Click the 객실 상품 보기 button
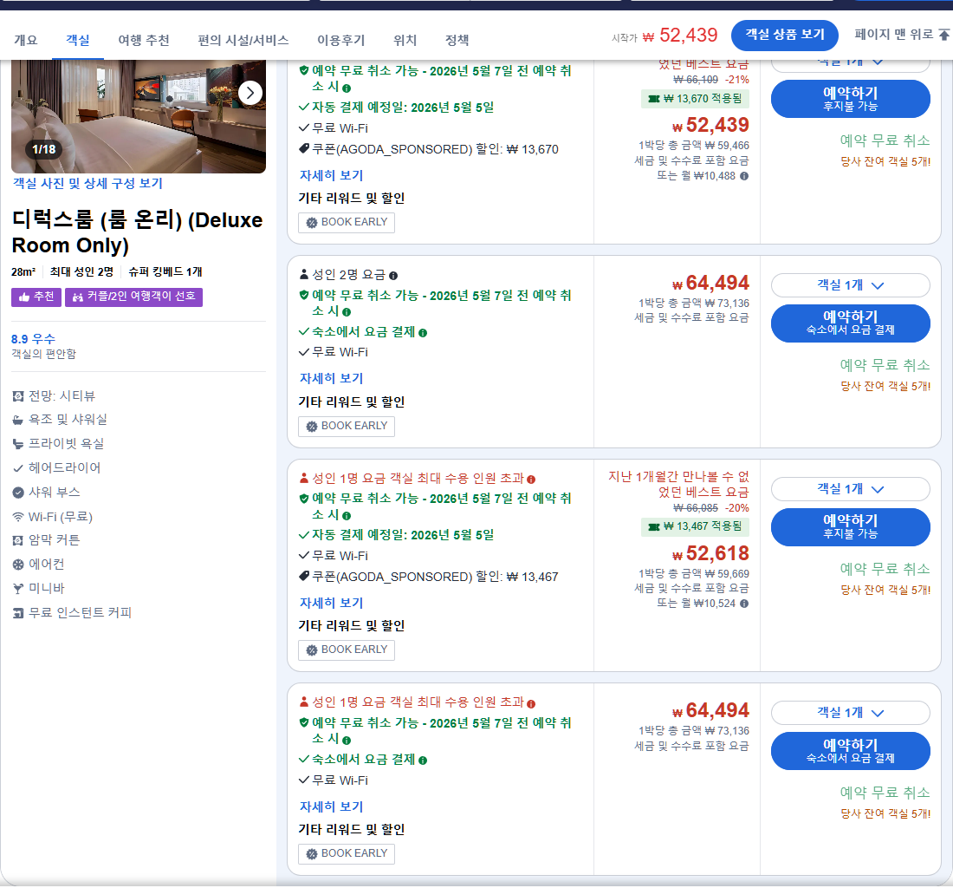 pos(785,36)
